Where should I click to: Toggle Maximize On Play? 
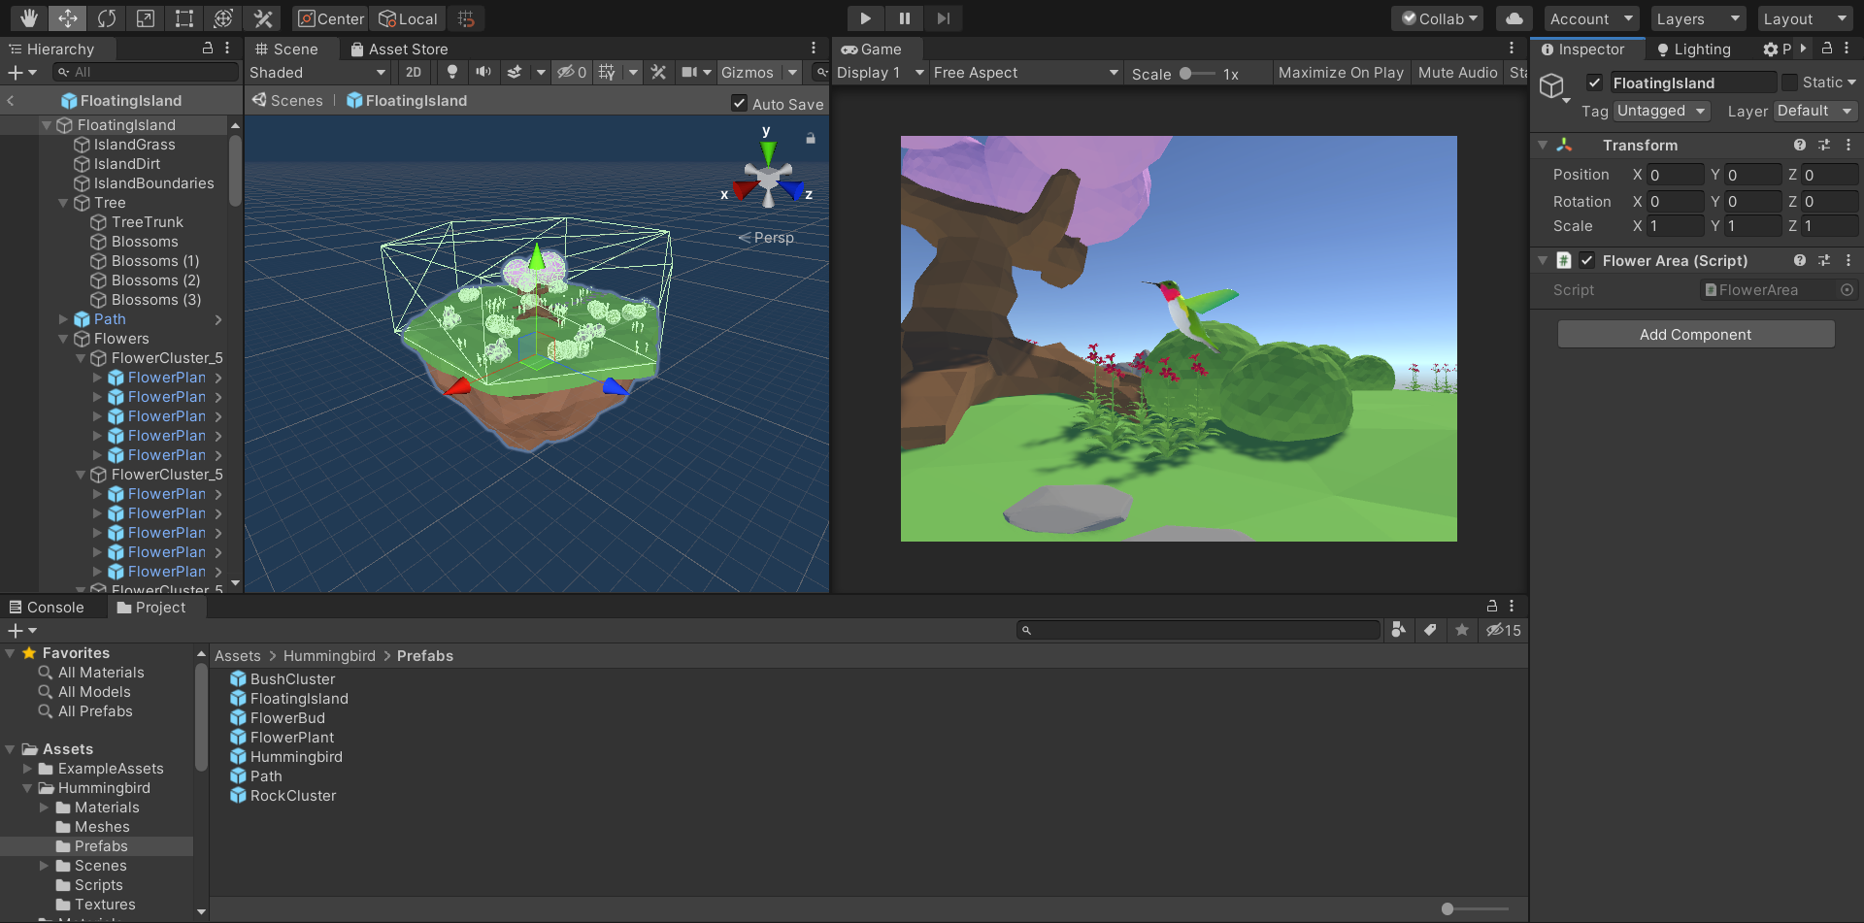(x=1341, y=72)
